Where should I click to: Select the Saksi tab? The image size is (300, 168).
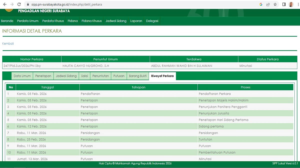click(84, 76)
